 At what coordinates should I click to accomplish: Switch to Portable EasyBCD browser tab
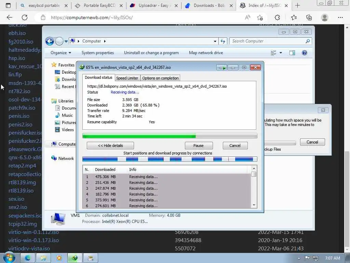pyautogui.click(x=99, y=5)
